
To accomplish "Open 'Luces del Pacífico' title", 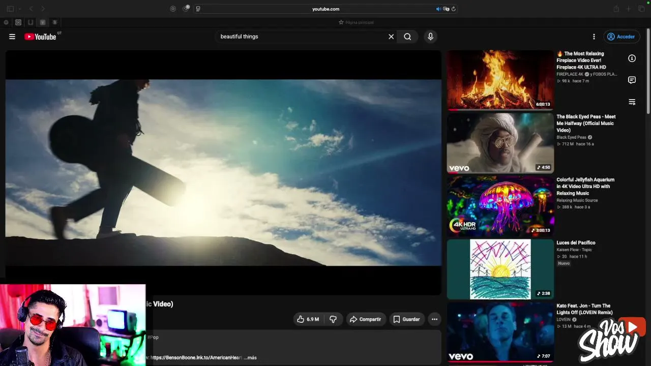I will pyautogui.click(x=576, y=242).
